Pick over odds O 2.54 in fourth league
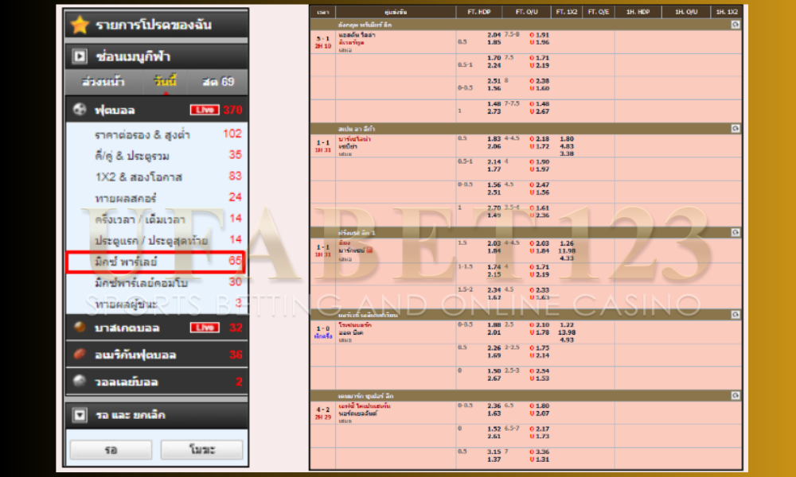 coord(539,371)
